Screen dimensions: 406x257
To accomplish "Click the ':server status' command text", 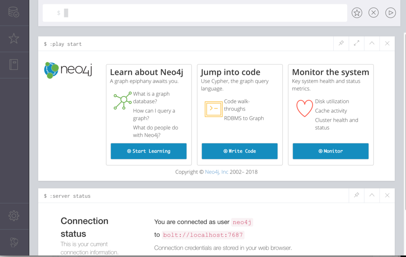I will point(70,196).
